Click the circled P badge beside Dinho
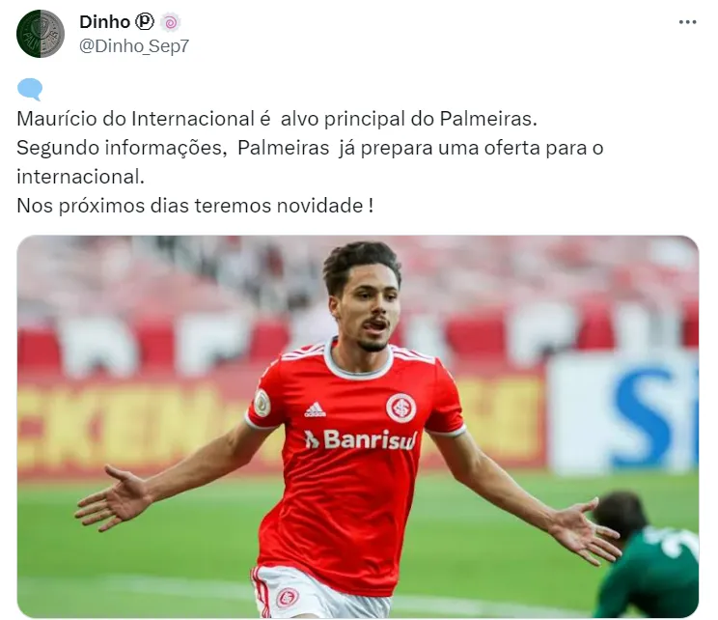The height and width of the screenshot is (620, 718). [x=145, y=21]
